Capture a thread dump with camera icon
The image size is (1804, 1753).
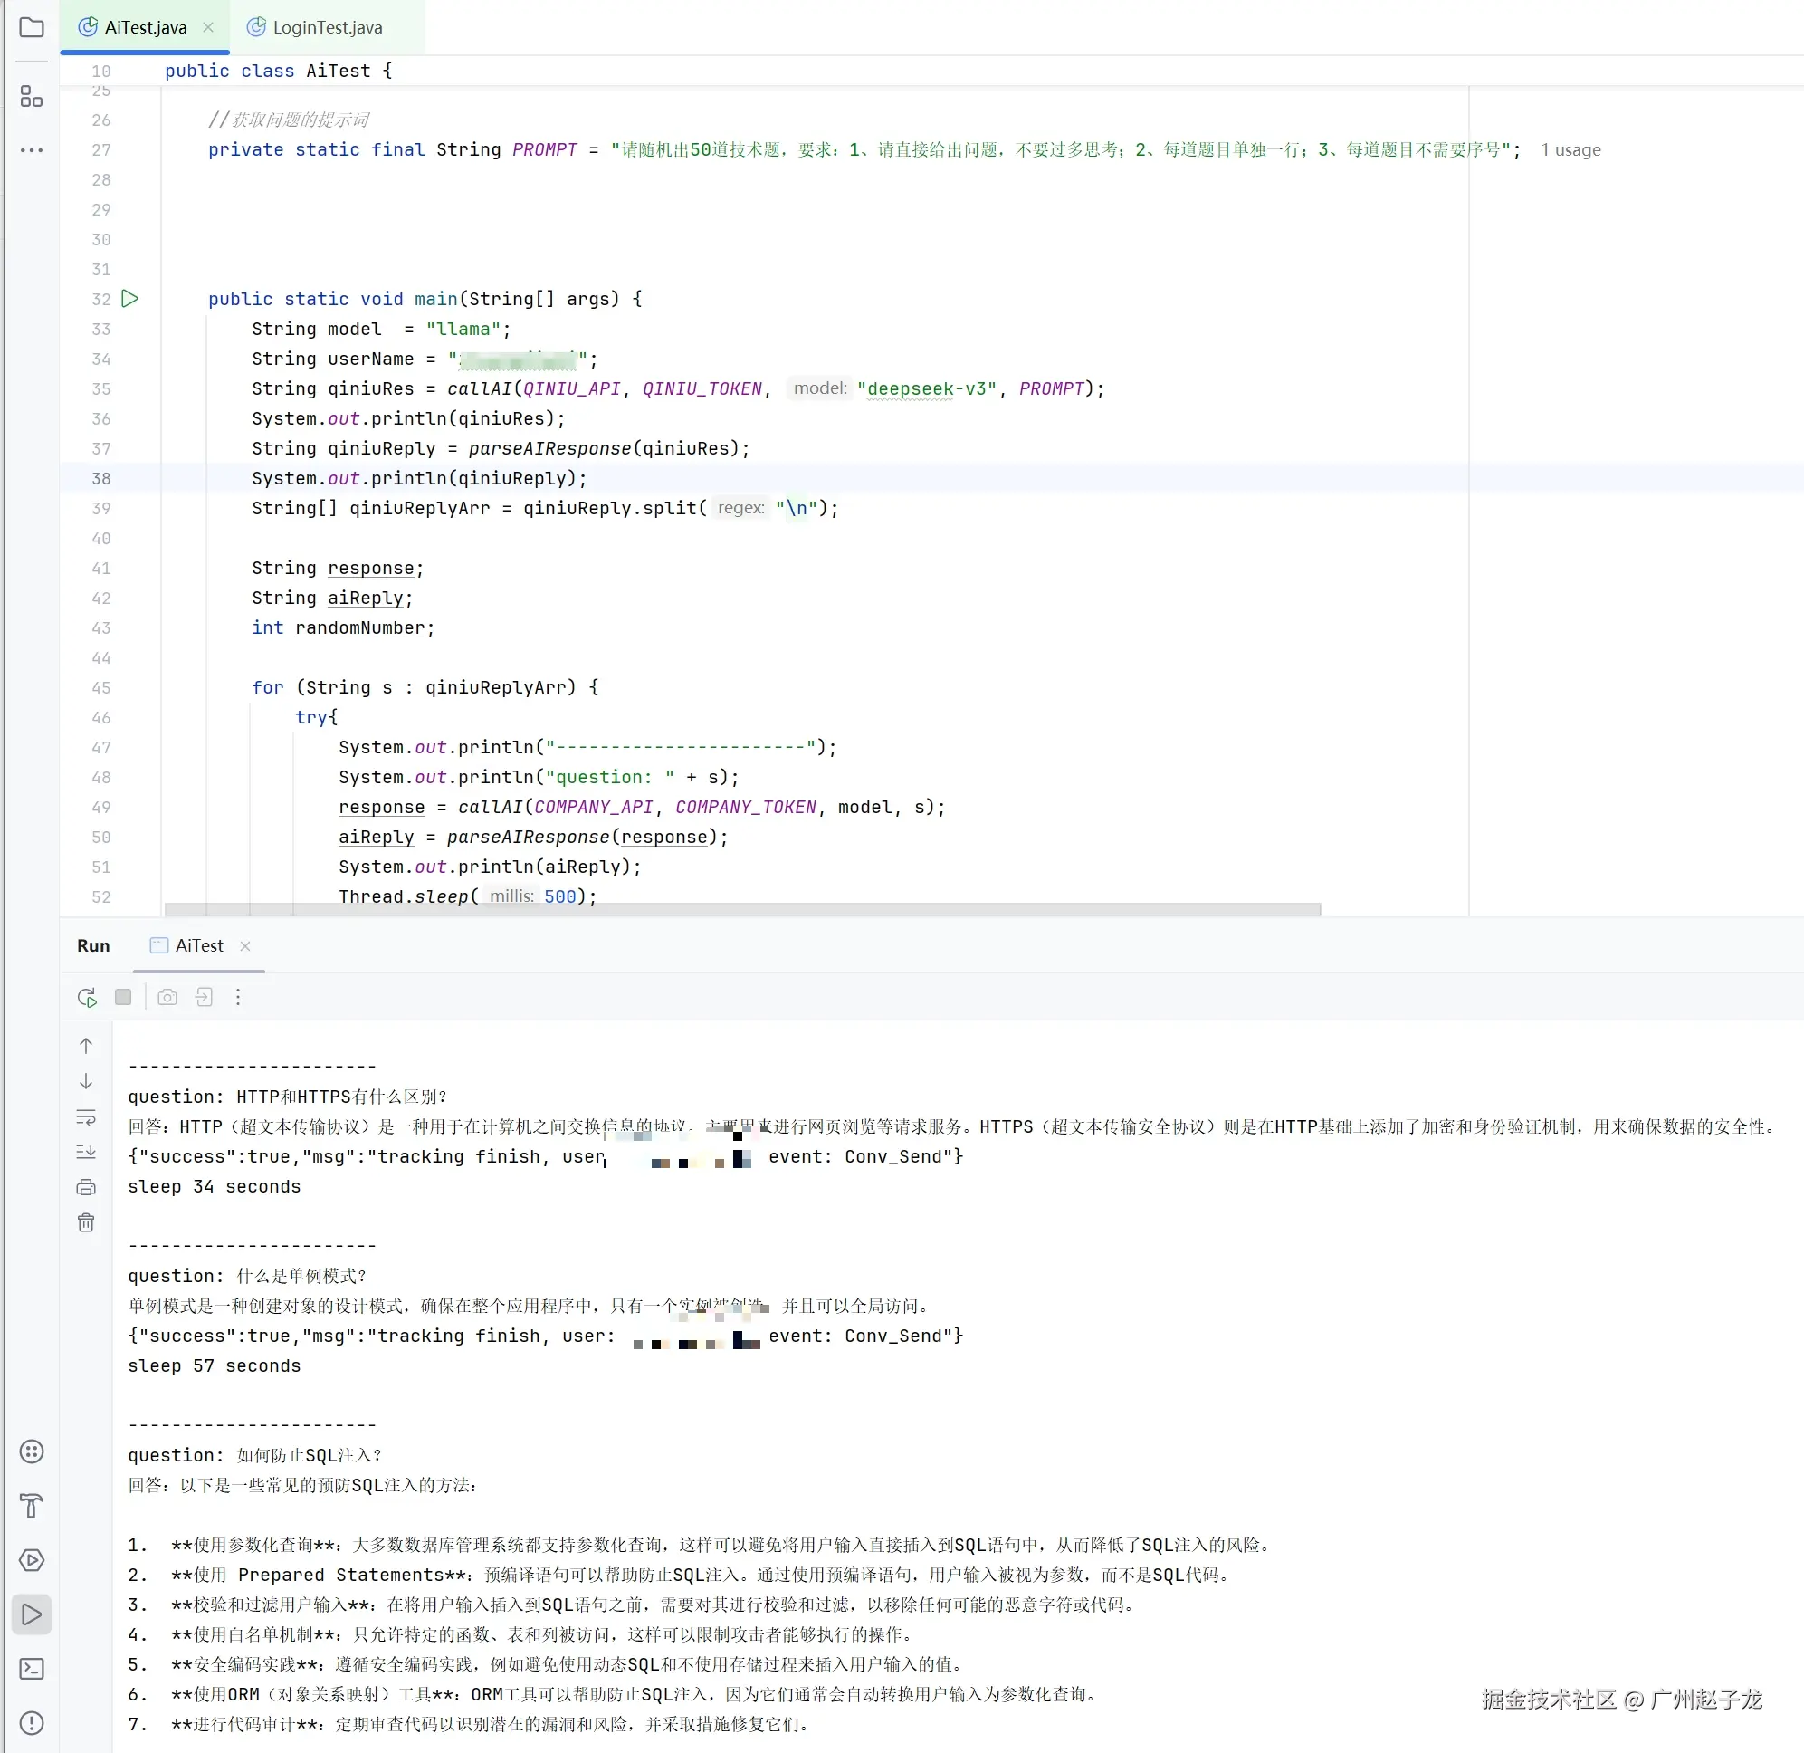click(x=167, y=997)
